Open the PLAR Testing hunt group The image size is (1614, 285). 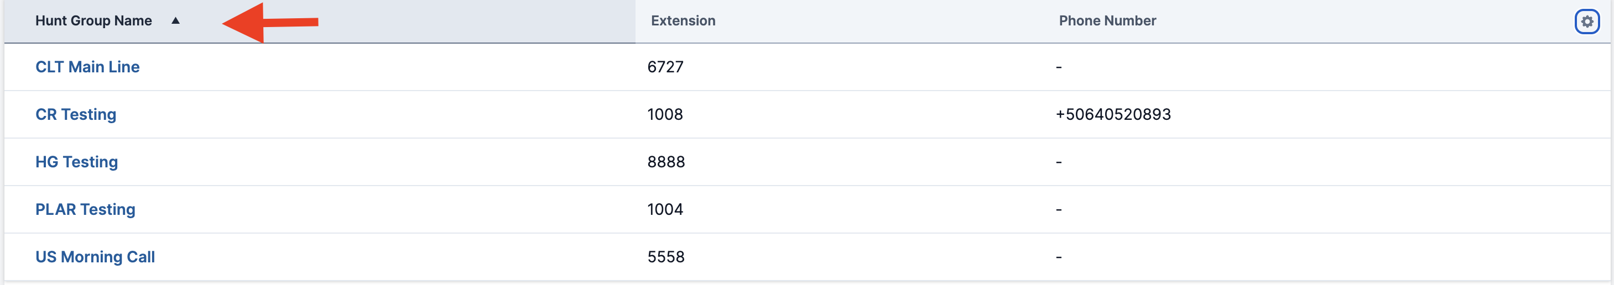(x=85, y=209)
